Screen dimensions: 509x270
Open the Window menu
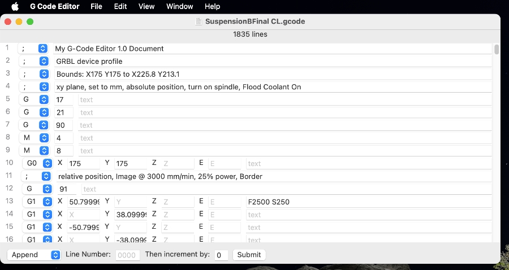(x=179, y=7)
